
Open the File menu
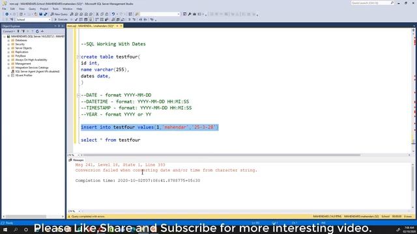(x=5, y=8)
